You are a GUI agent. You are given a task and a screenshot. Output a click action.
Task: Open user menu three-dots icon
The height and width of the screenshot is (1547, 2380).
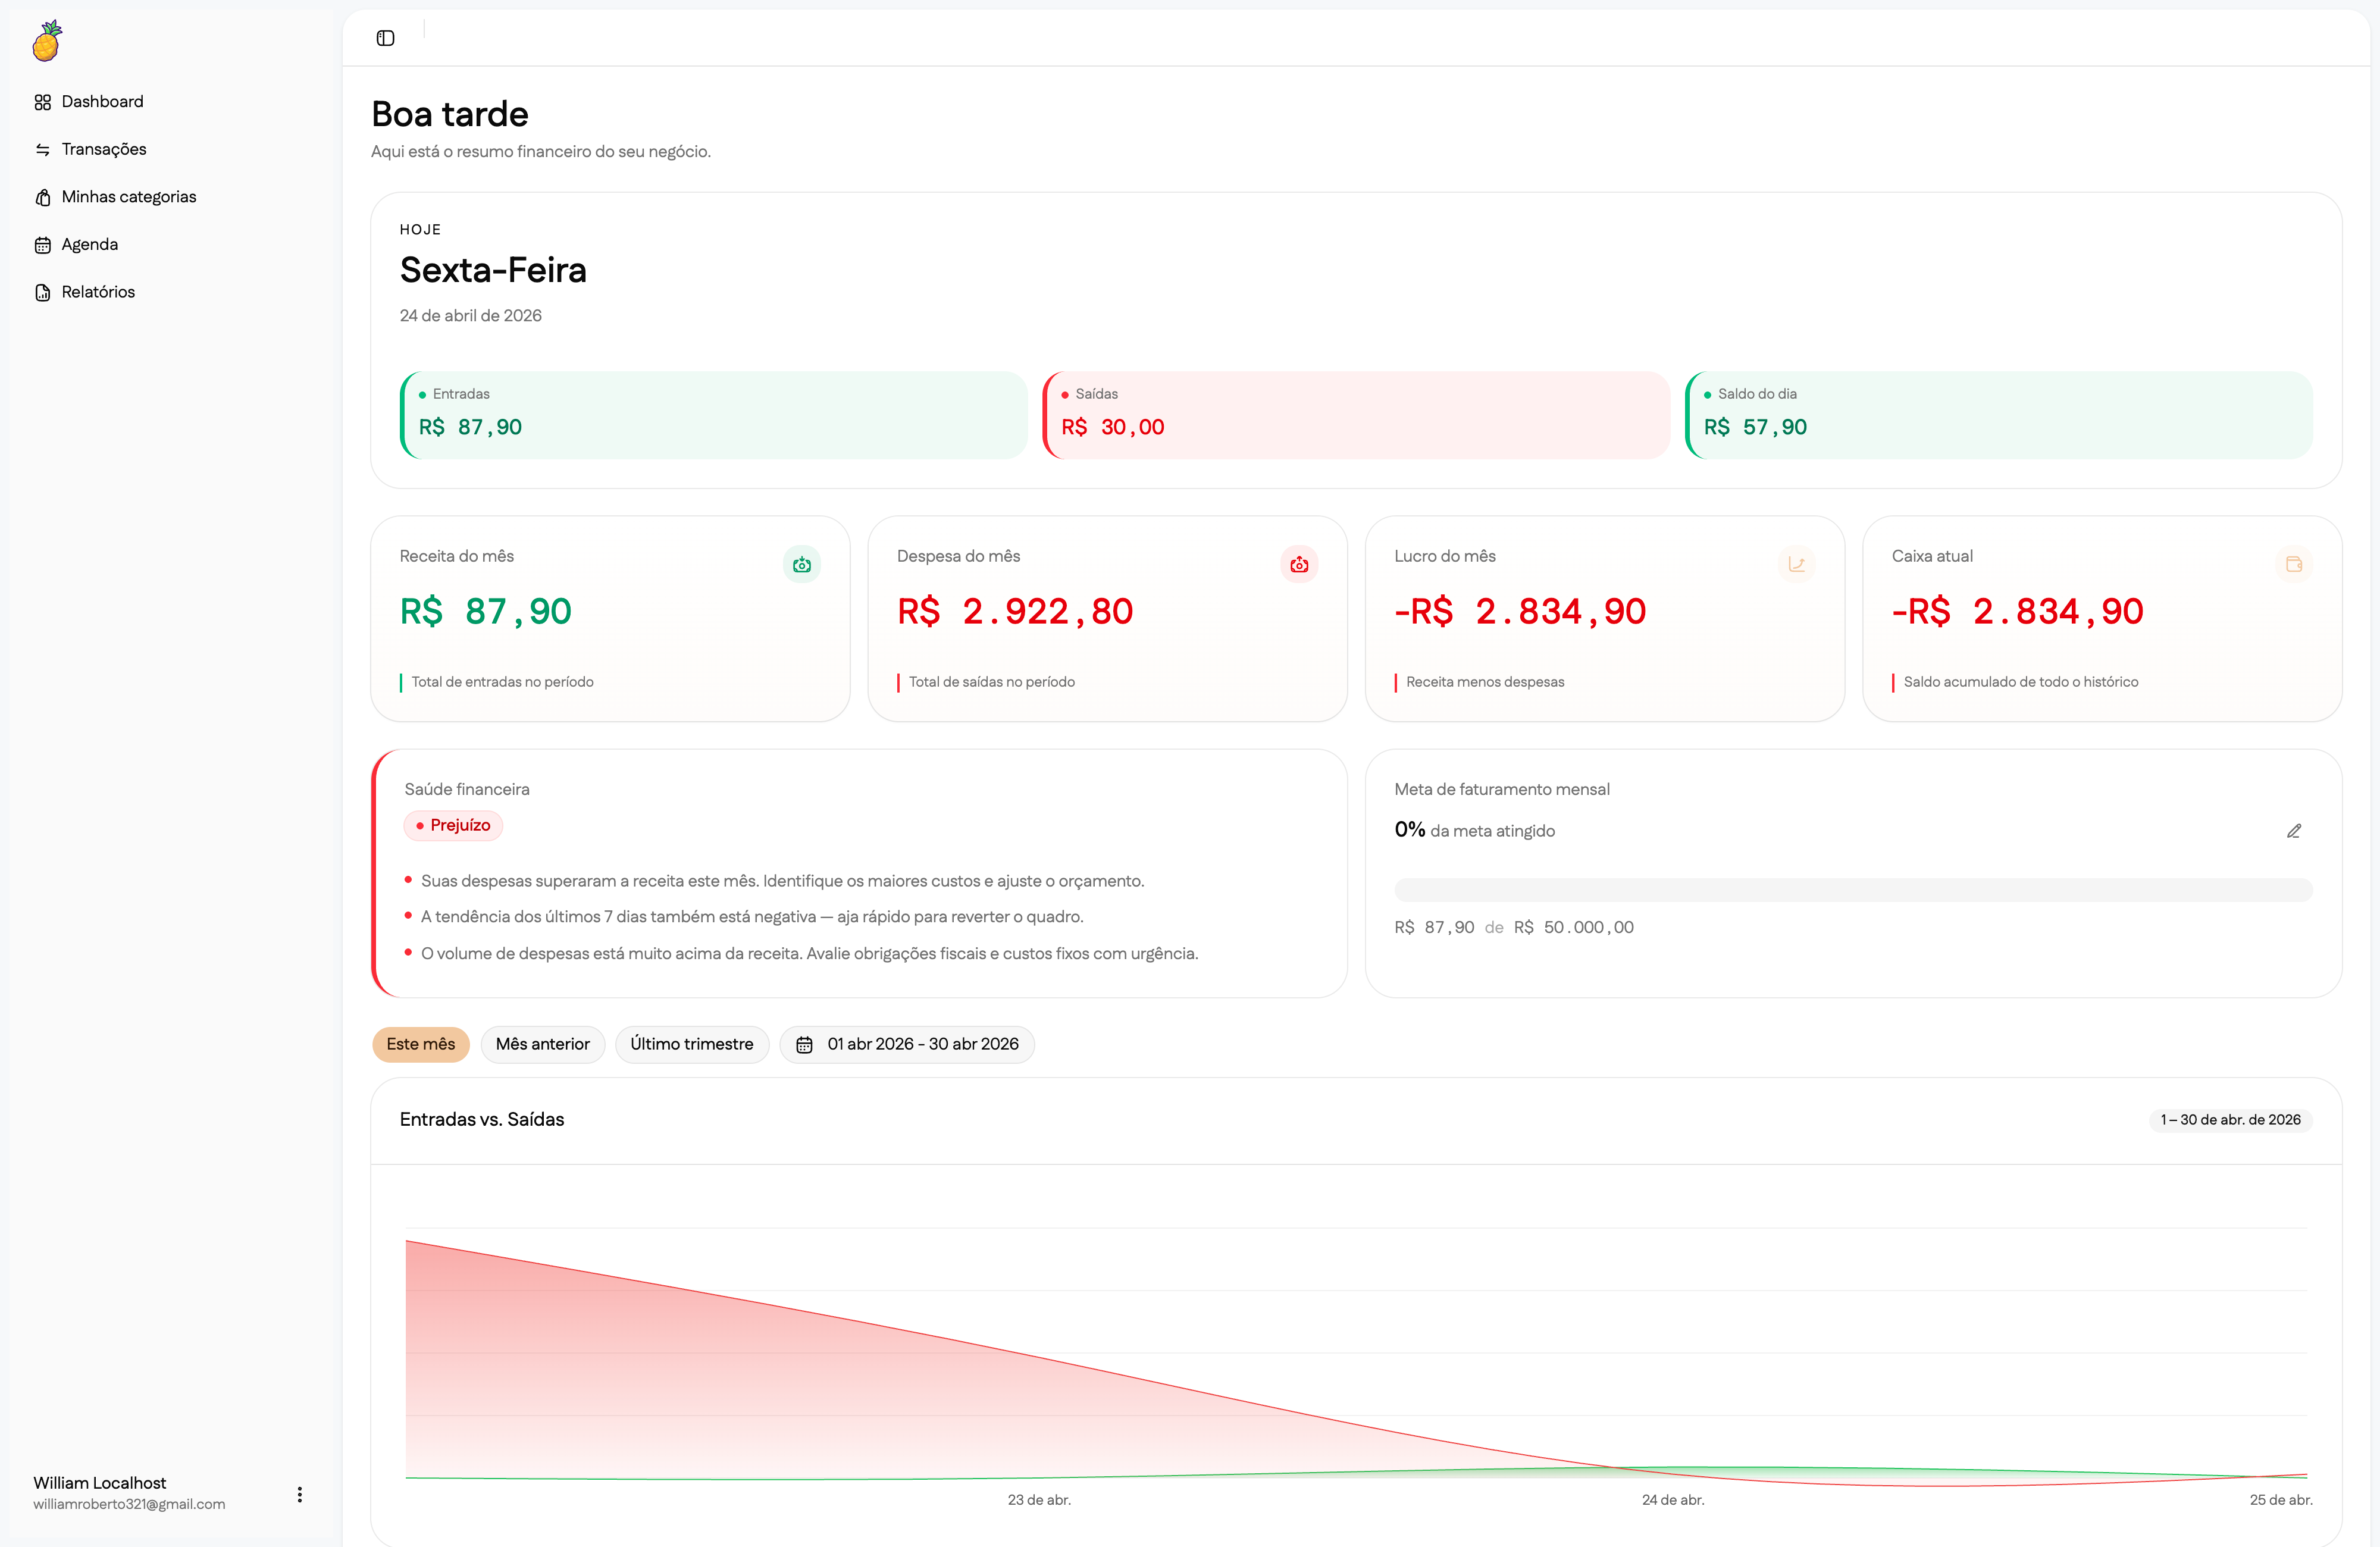299,1494
